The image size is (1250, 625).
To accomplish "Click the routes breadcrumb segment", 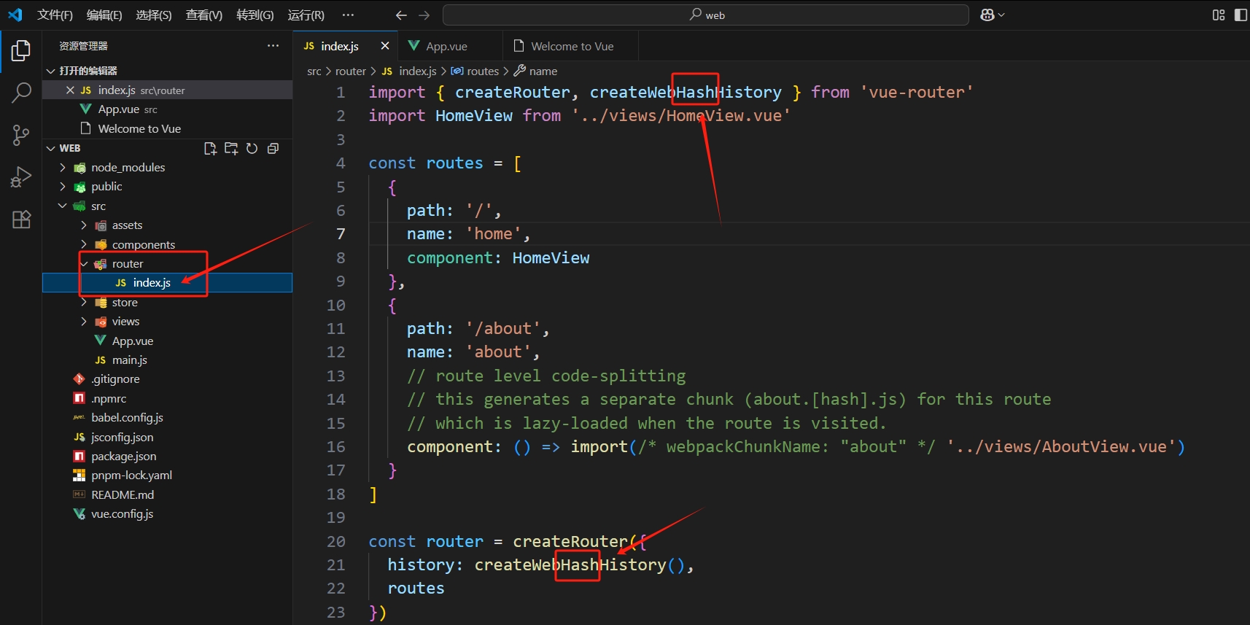I will 482,71.
